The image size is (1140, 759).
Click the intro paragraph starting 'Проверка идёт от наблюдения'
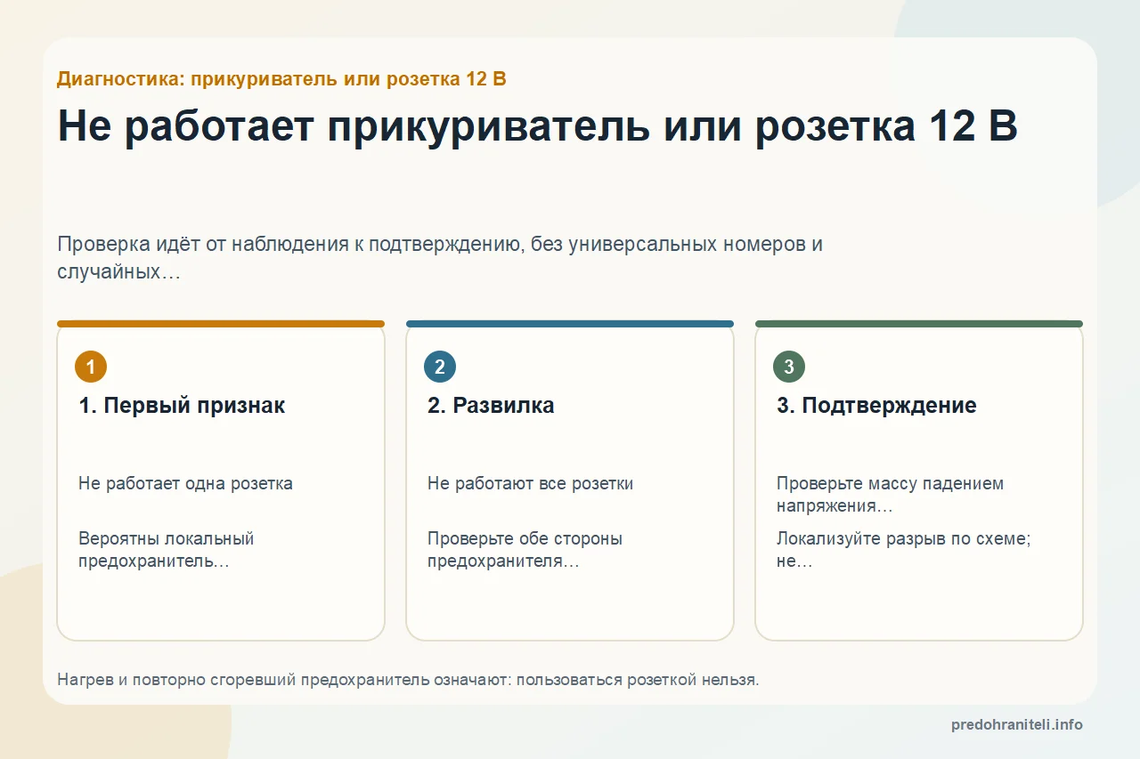440,257
